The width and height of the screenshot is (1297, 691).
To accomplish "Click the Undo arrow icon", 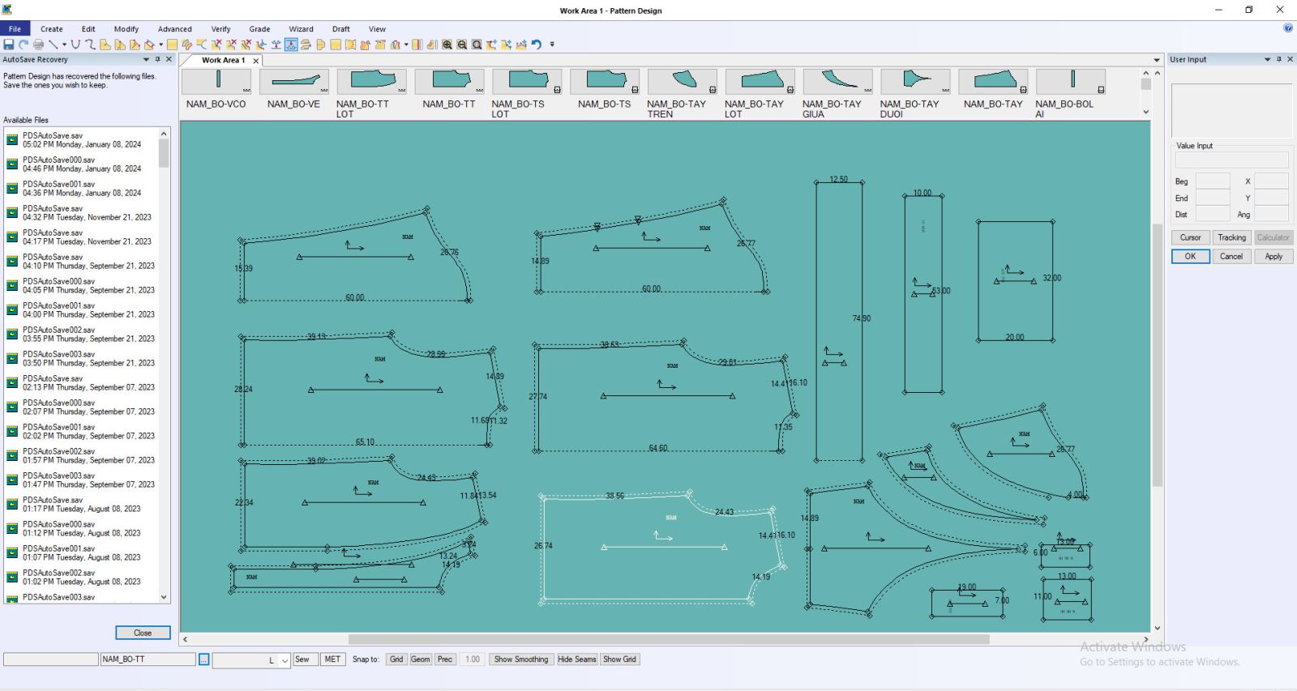I will (x=536, y=45).
